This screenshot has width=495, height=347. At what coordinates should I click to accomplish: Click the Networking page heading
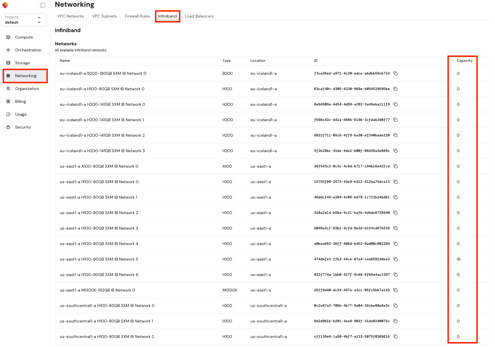click(74, 4)
